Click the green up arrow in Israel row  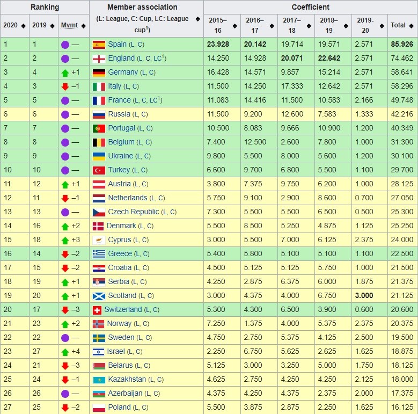pos(65,352)
